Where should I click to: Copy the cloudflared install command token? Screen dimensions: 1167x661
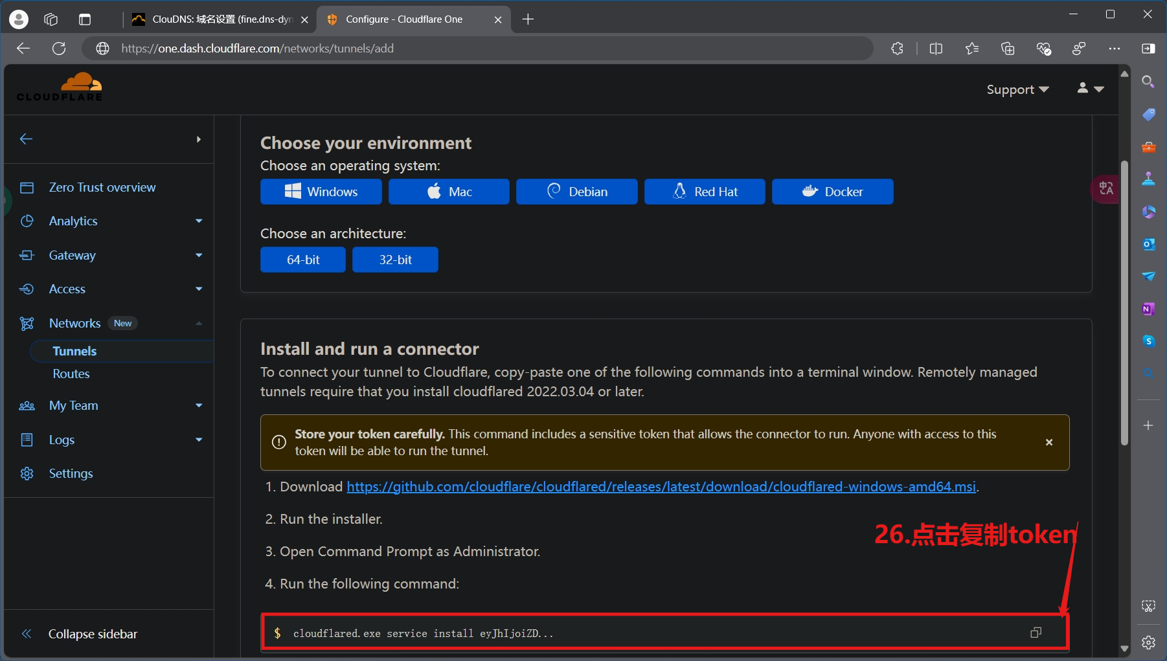(1036, 633)
